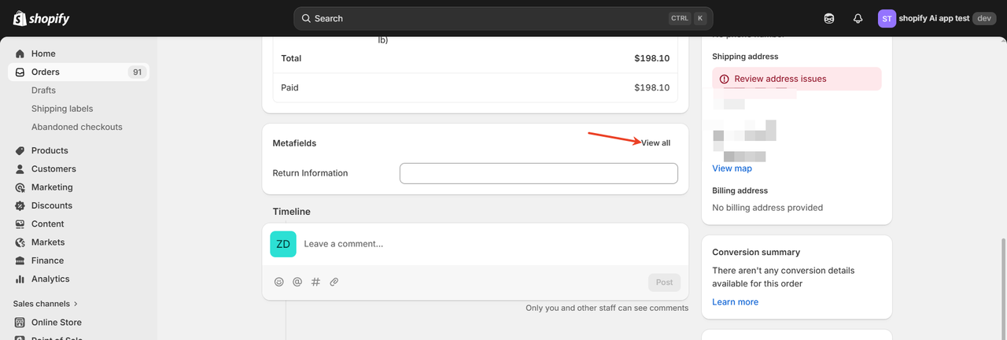Click Learn more in Conversion summary
The height and width of the screenshot is (340, 1007).
735,302
